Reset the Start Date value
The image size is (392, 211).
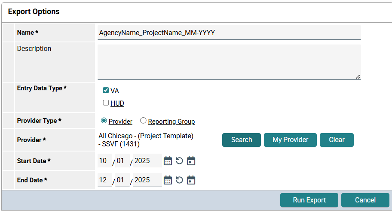(180, 161)
